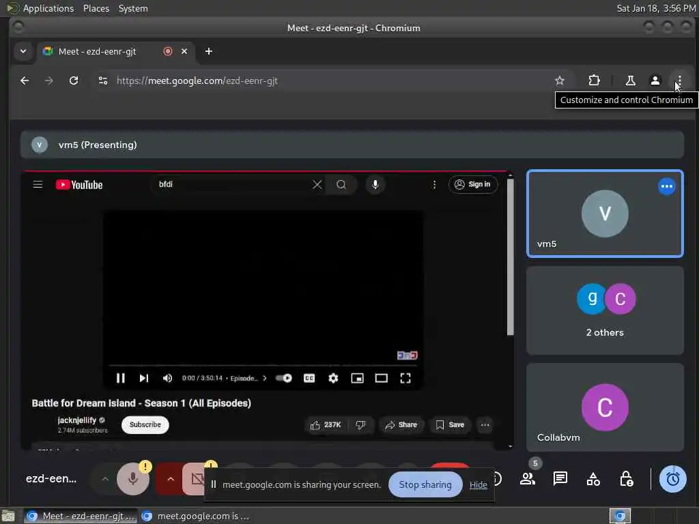Viewport: 699px width, 524px height.
Task: Click Stop sharing
Action: click(425, 485)
